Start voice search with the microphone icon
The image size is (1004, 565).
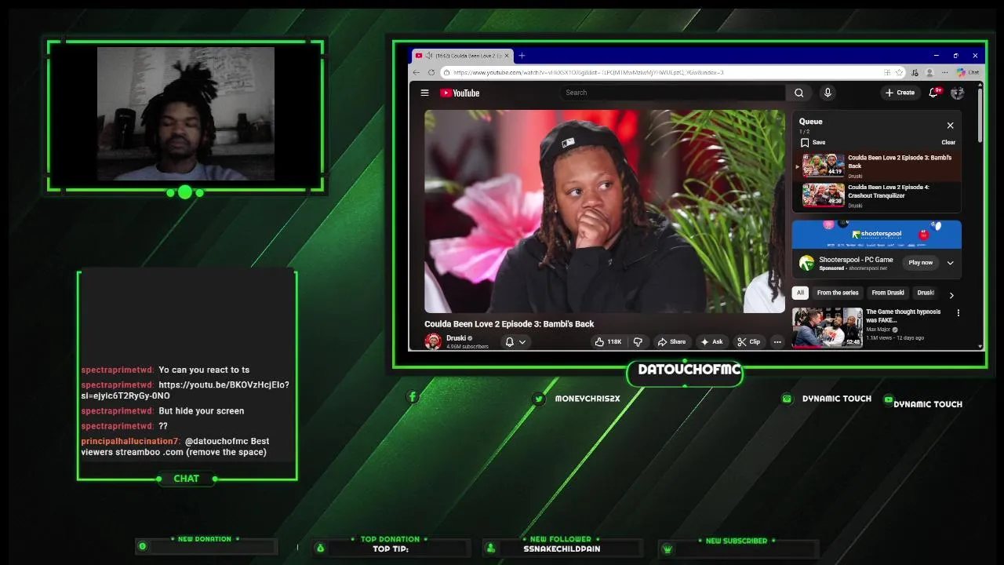click(827, 93)
